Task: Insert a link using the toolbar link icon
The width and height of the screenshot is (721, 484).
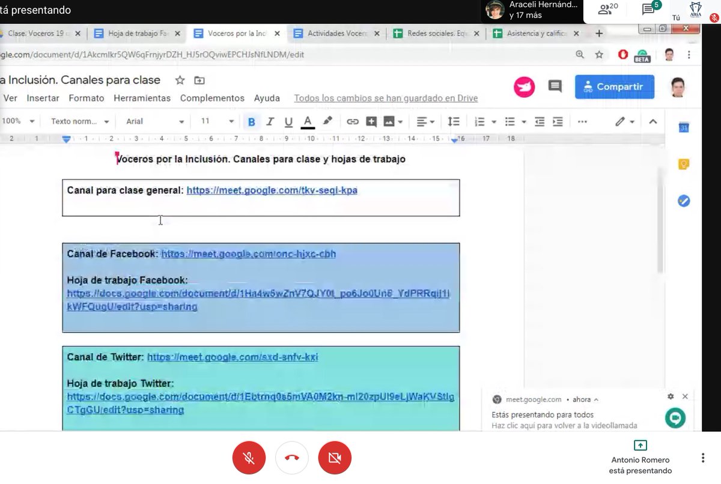Action: click(353, 121)
